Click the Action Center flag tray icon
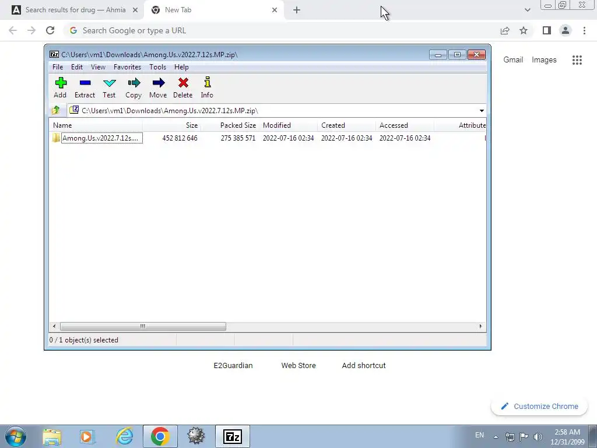597x448 pixels. pos(524,437)
